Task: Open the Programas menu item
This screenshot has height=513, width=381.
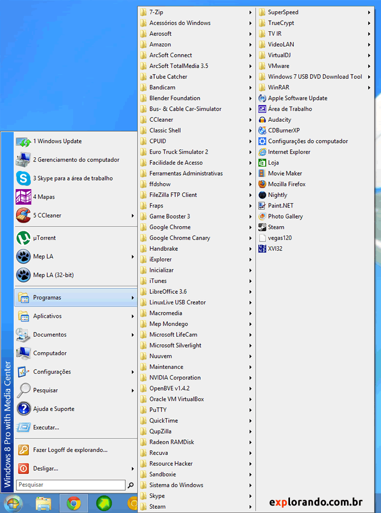Action: (x=76, y=298)
